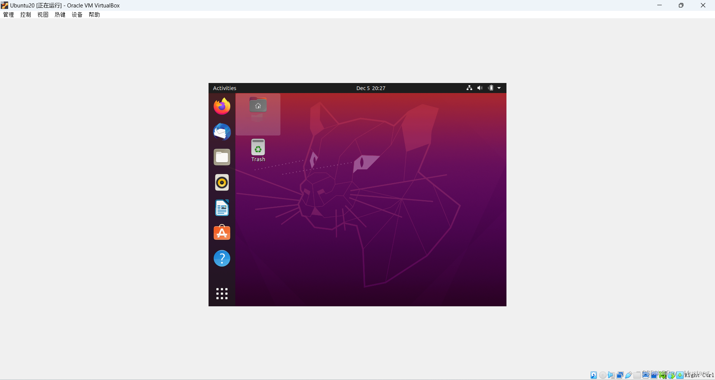Restore down the VirtualBox window
The width and height of the screenshot is (715, 380).
[681, 5]
